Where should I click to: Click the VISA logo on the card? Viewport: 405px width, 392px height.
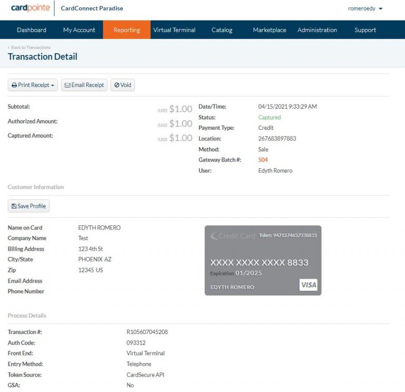coord(308,285)
